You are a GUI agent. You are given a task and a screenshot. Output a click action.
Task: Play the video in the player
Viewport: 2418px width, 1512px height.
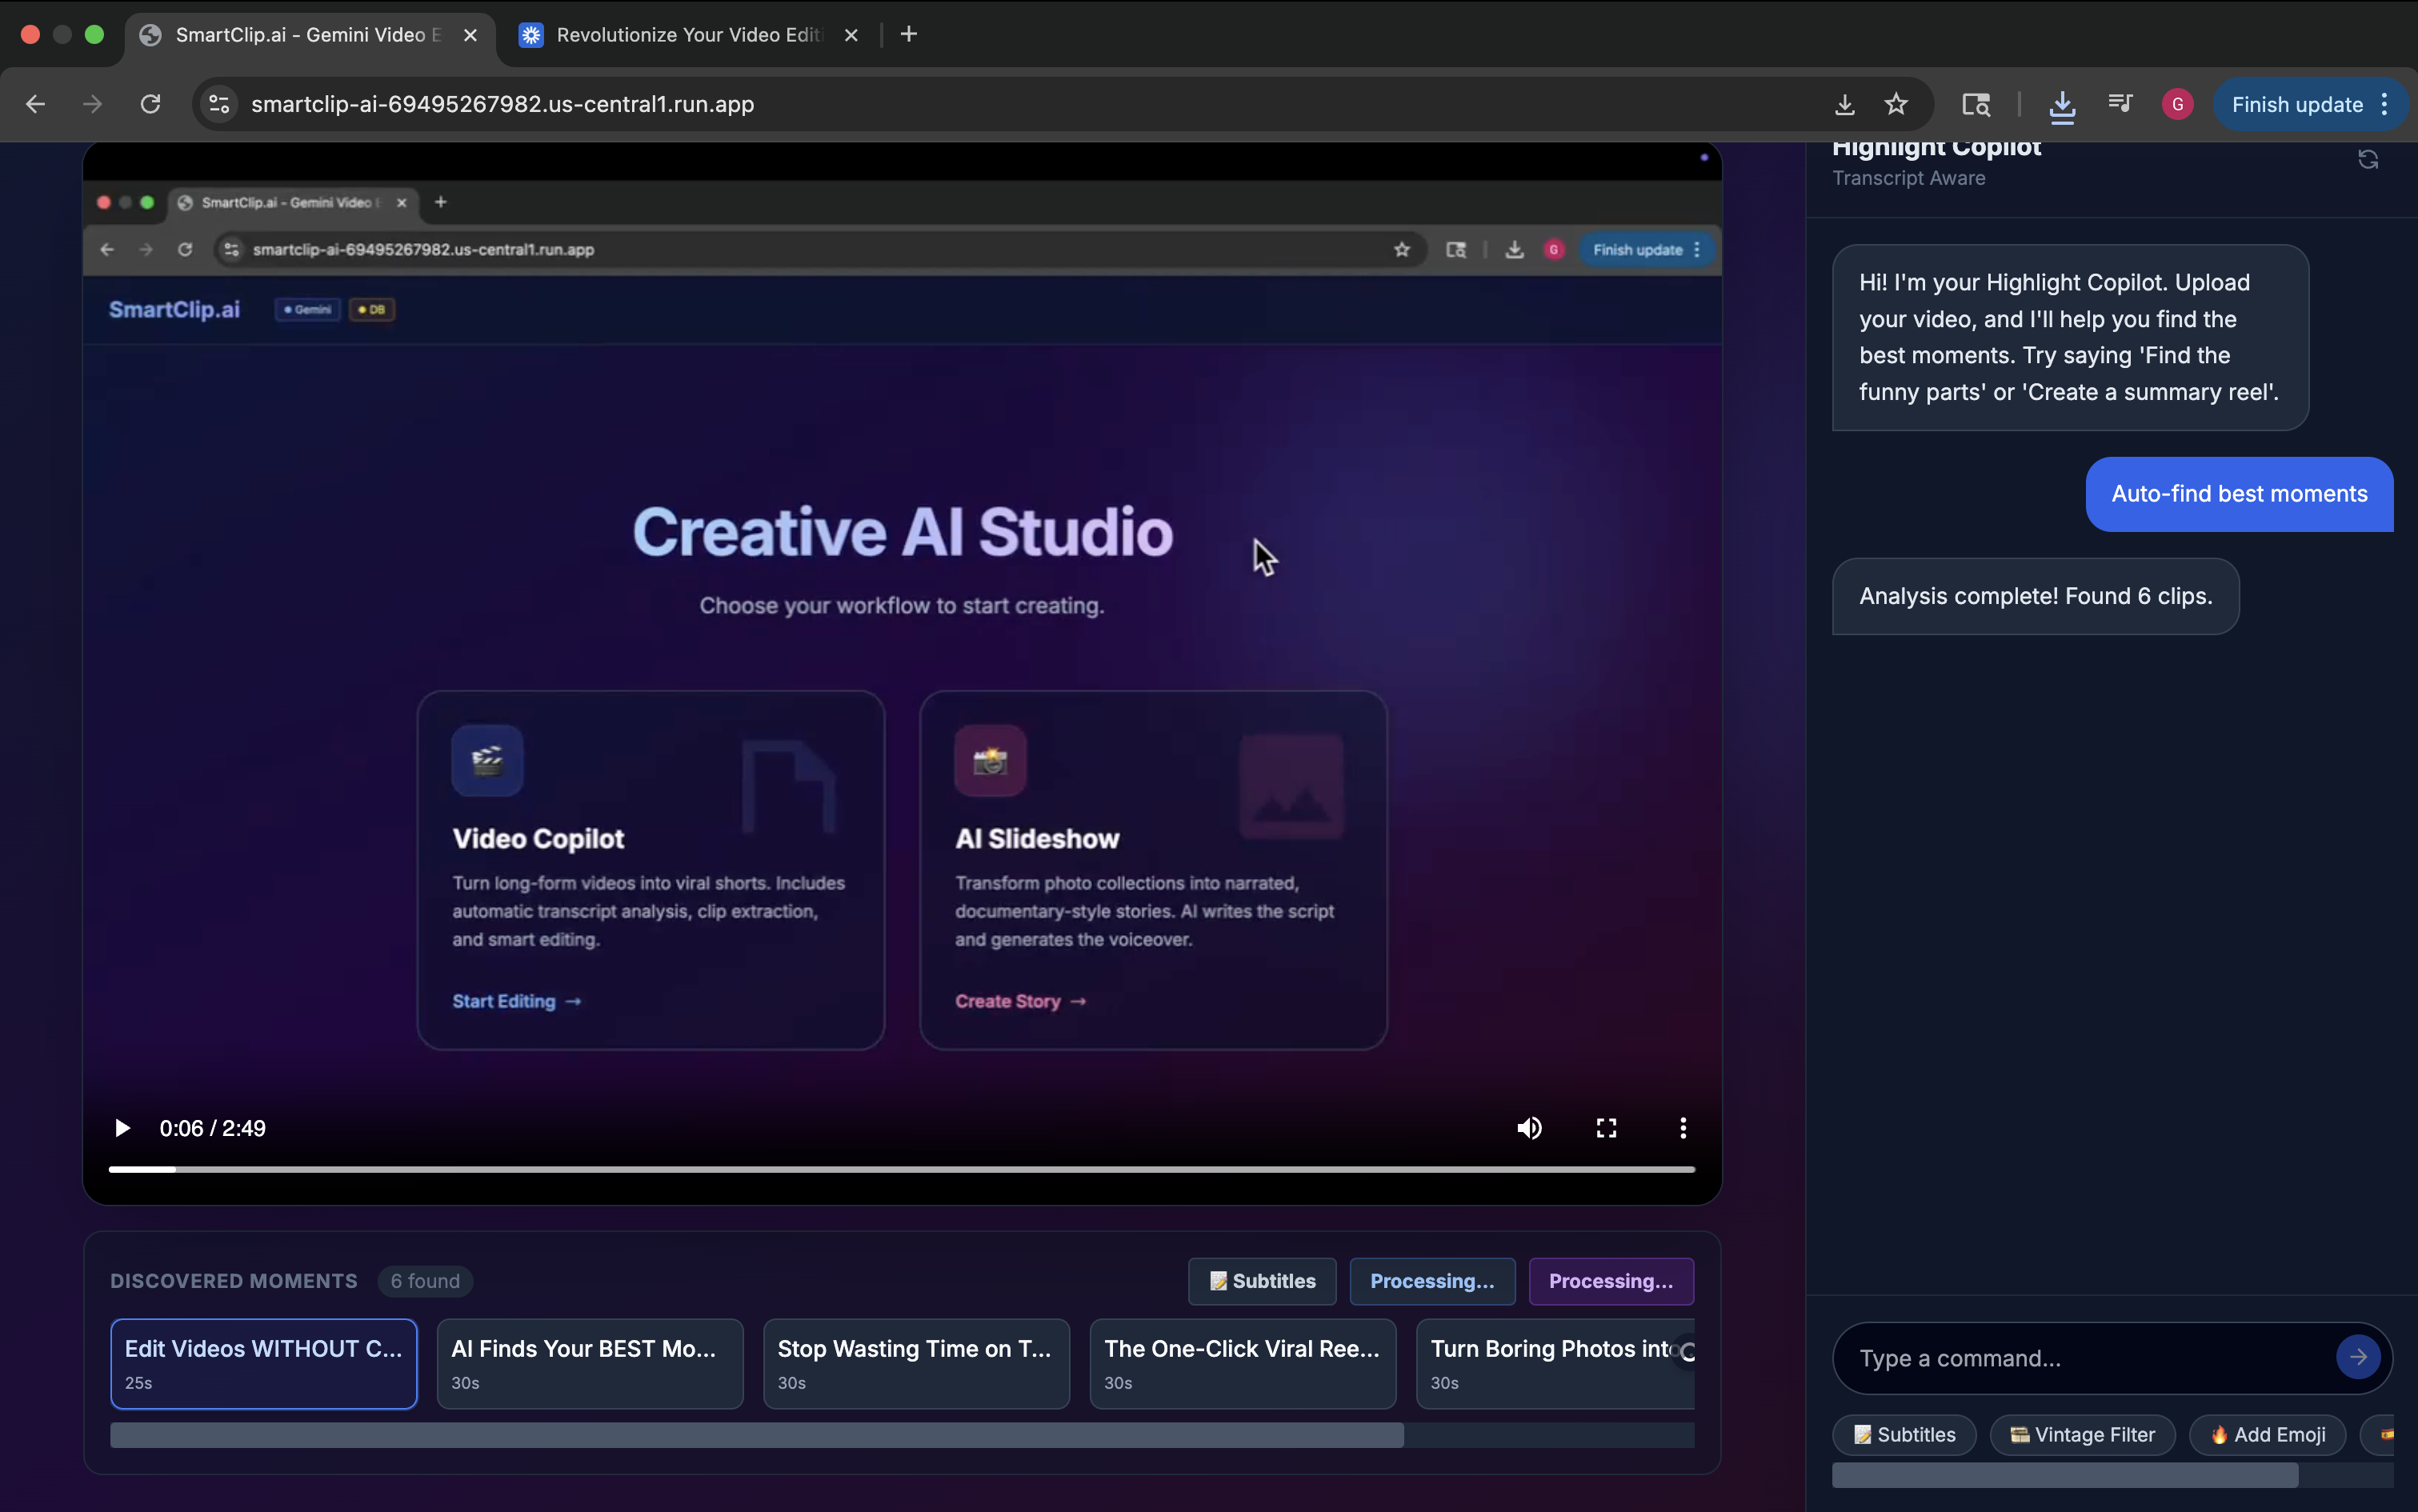pyautogui.click(x=122, y=1128)
